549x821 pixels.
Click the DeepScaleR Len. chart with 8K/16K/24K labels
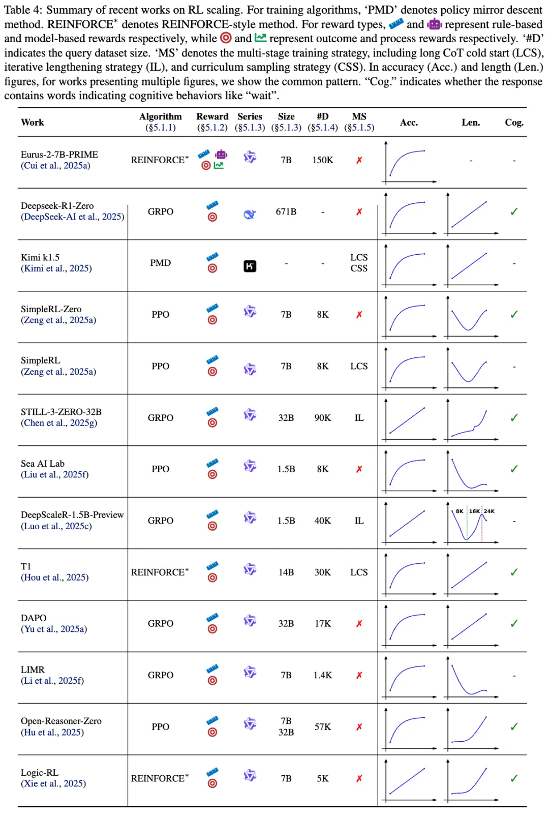click(x=472, y=523)
